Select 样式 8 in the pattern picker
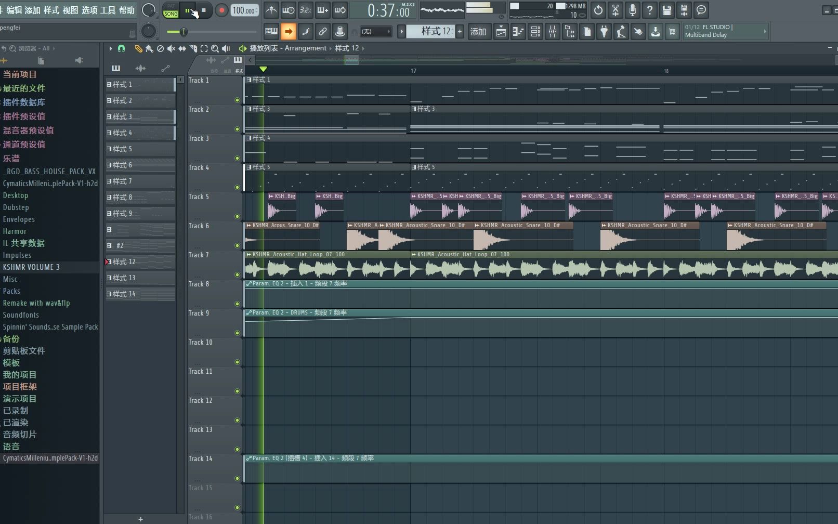This screenshot has width=838, height=524. click(x=140, y=197)
